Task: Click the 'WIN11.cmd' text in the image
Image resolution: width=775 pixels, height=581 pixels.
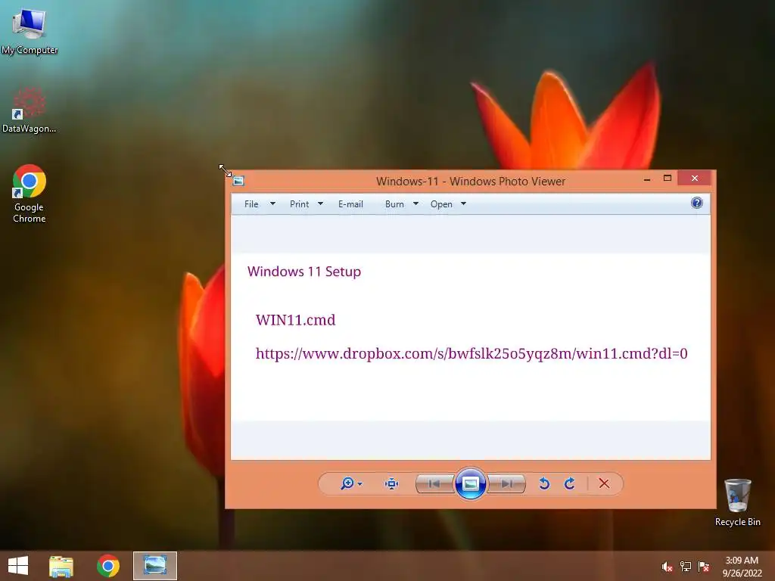Action: coord(296,320)
